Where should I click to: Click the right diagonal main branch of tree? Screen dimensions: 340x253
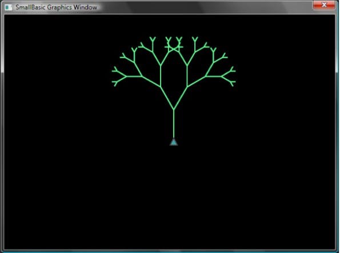(x=181, y=98)
